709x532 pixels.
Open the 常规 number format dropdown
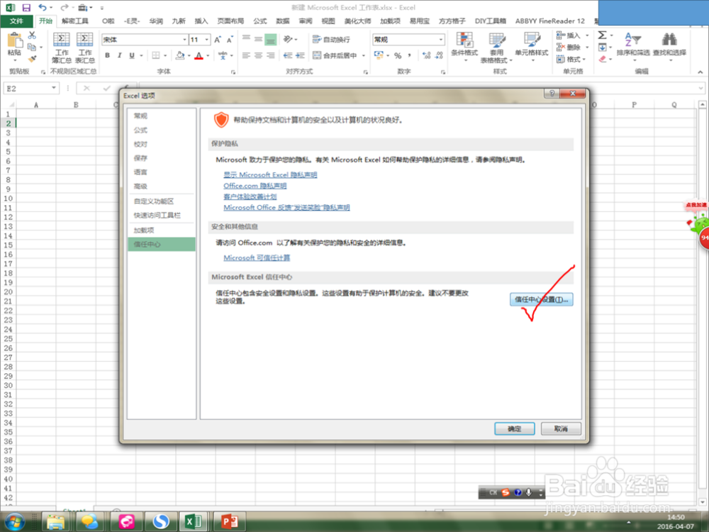(x=441, y=40)
